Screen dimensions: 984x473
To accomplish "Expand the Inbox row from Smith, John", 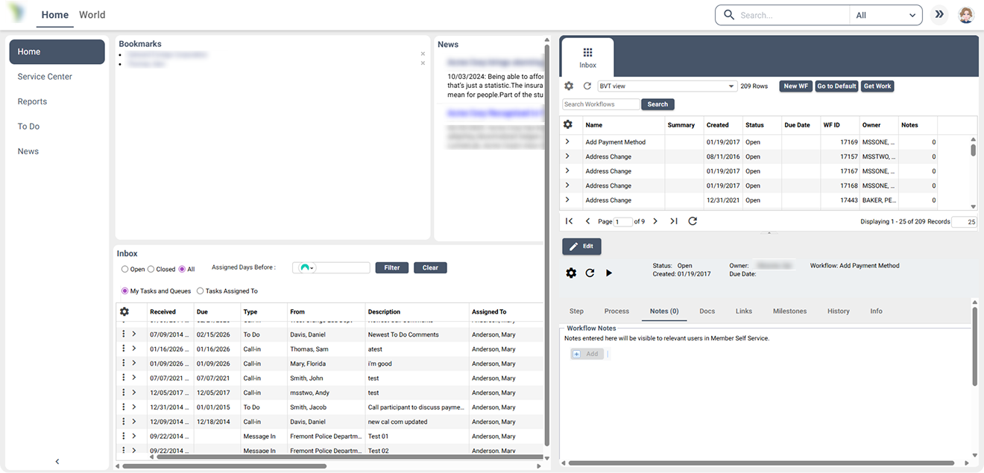I will tap(134, 378).
